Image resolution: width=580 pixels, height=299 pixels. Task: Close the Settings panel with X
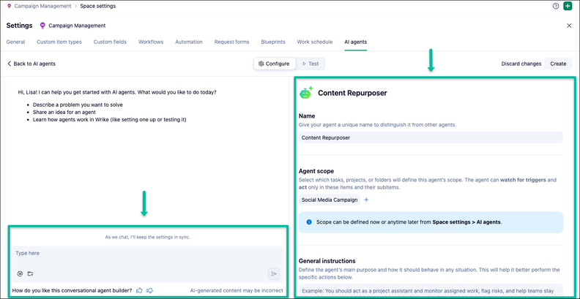point(569,26)
